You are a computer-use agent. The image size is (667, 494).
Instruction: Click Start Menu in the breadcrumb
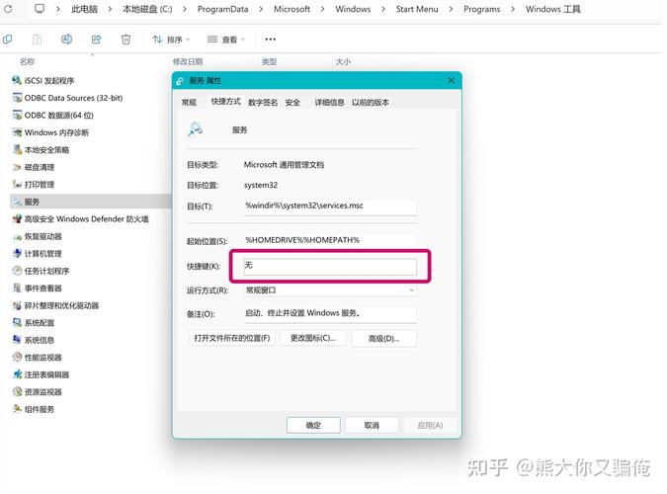[x=417, y=9]
